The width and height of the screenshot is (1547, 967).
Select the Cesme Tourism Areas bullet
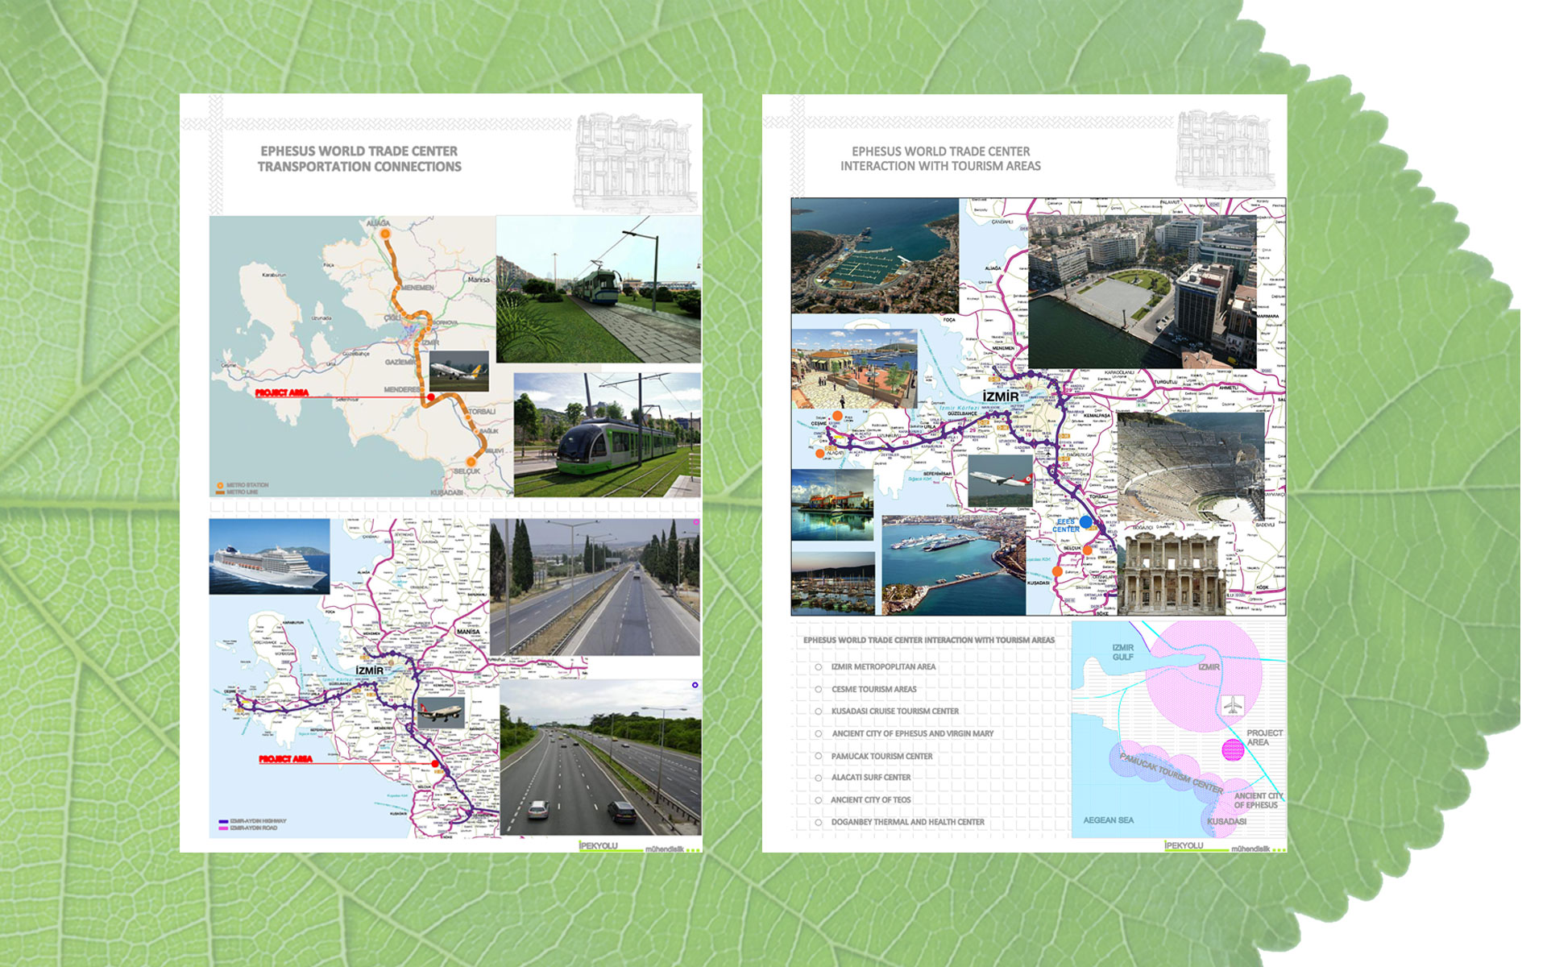pos(818,689)
